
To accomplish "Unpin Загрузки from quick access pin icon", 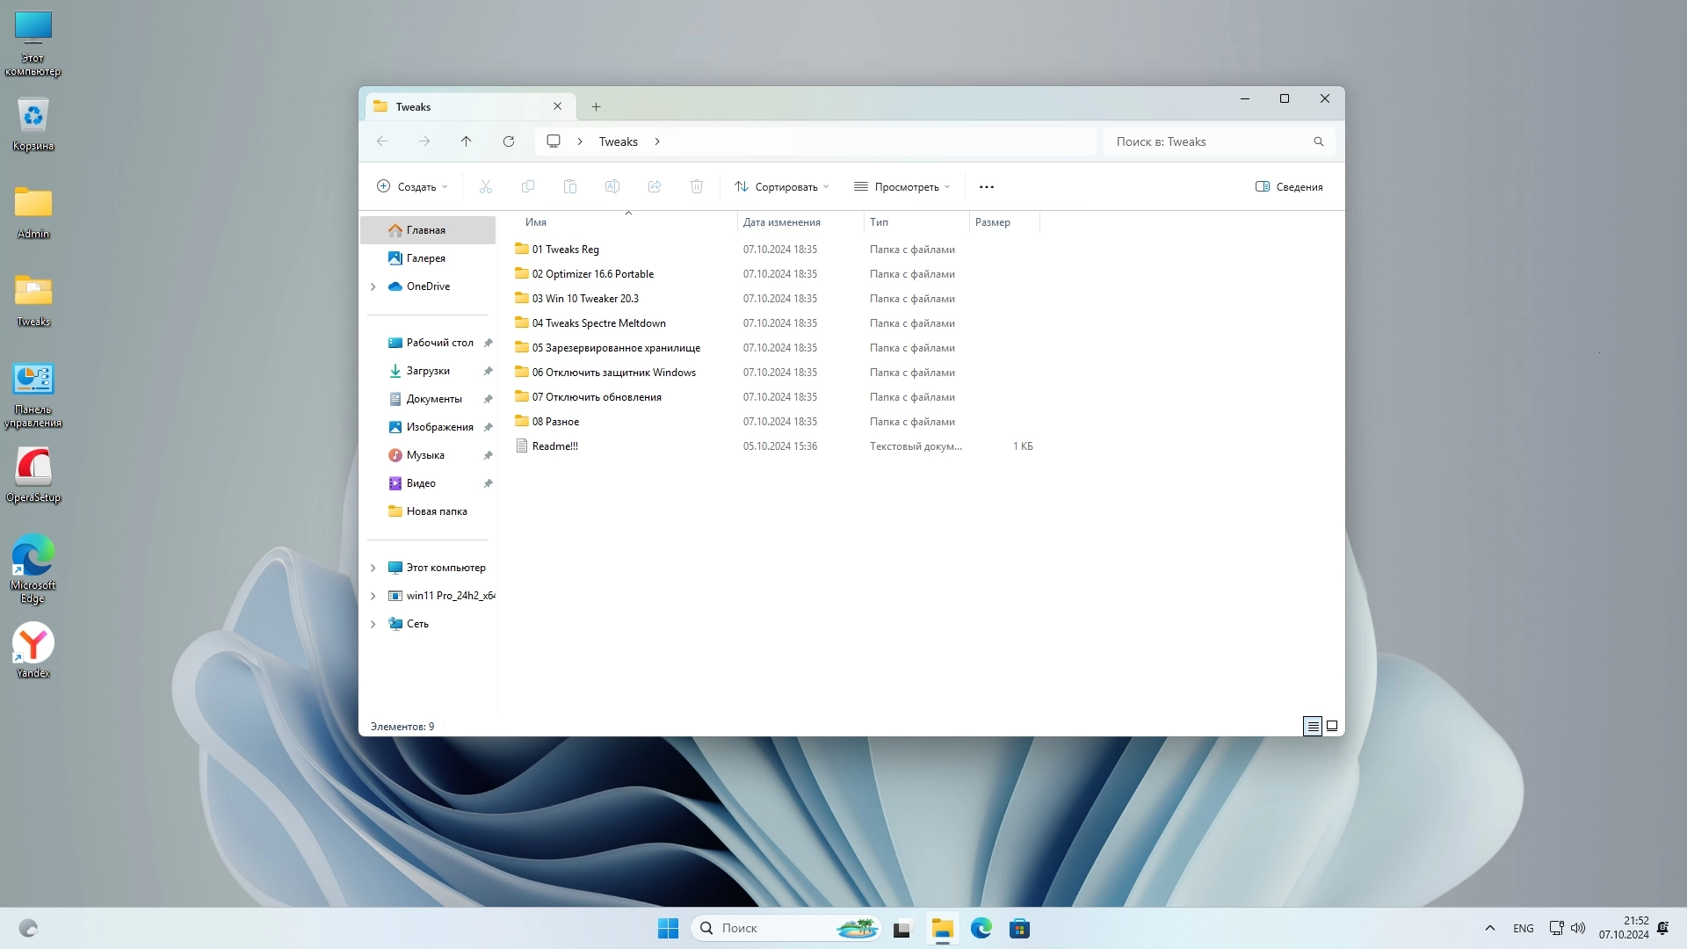I will click(x=488, y=371).
